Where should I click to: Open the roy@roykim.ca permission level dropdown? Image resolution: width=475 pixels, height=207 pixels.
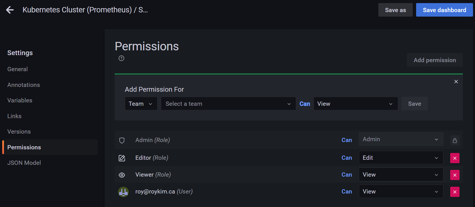pos(401,192)
